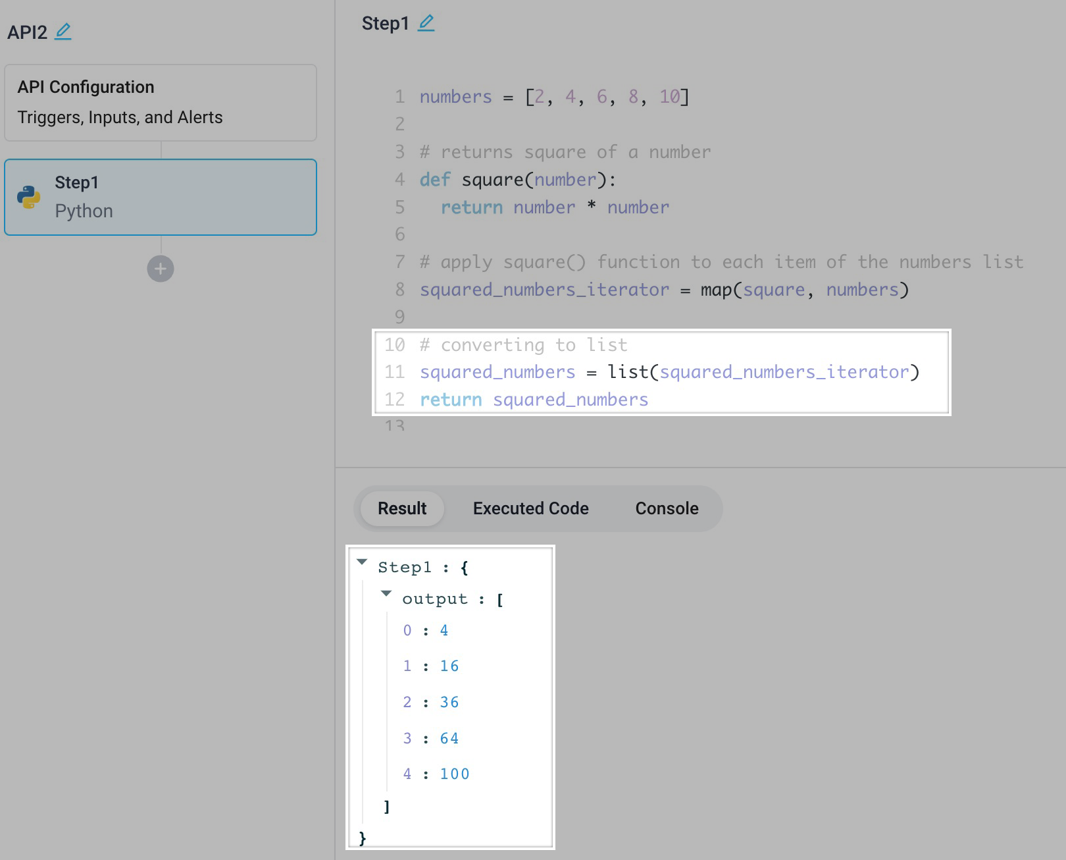
Task: Click the disclosure triangle beside output array
Action: point(386,593)
